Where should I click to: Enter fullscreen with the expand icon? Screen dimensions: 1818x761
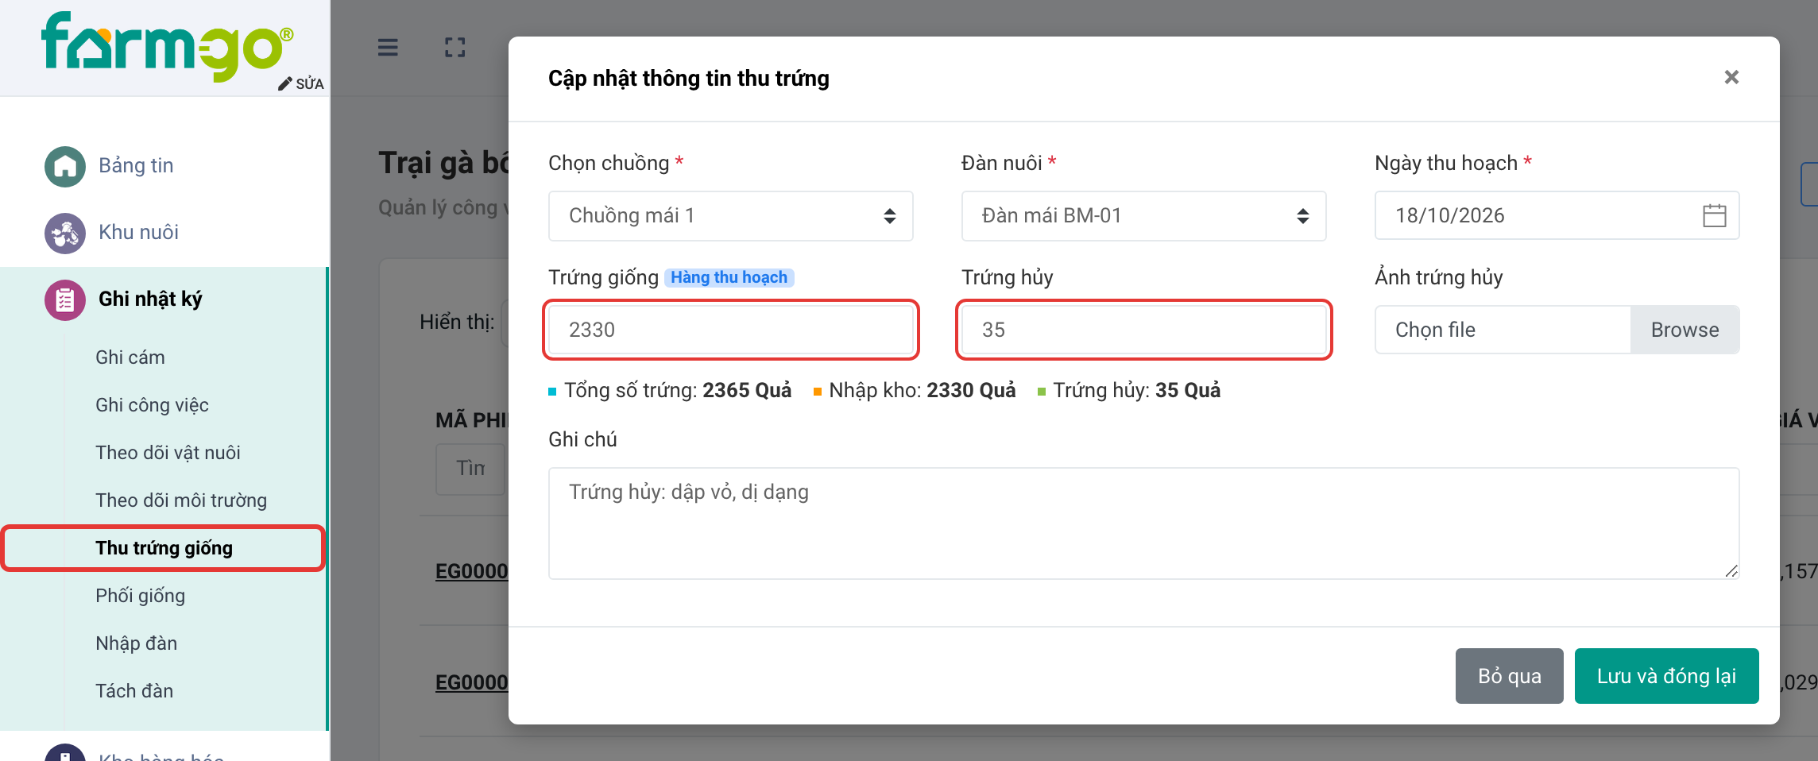455,48
